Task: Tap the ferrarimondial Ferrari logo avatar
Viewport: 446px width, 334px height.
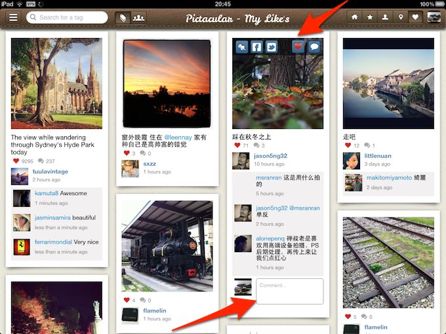Action: pos(22,247)
